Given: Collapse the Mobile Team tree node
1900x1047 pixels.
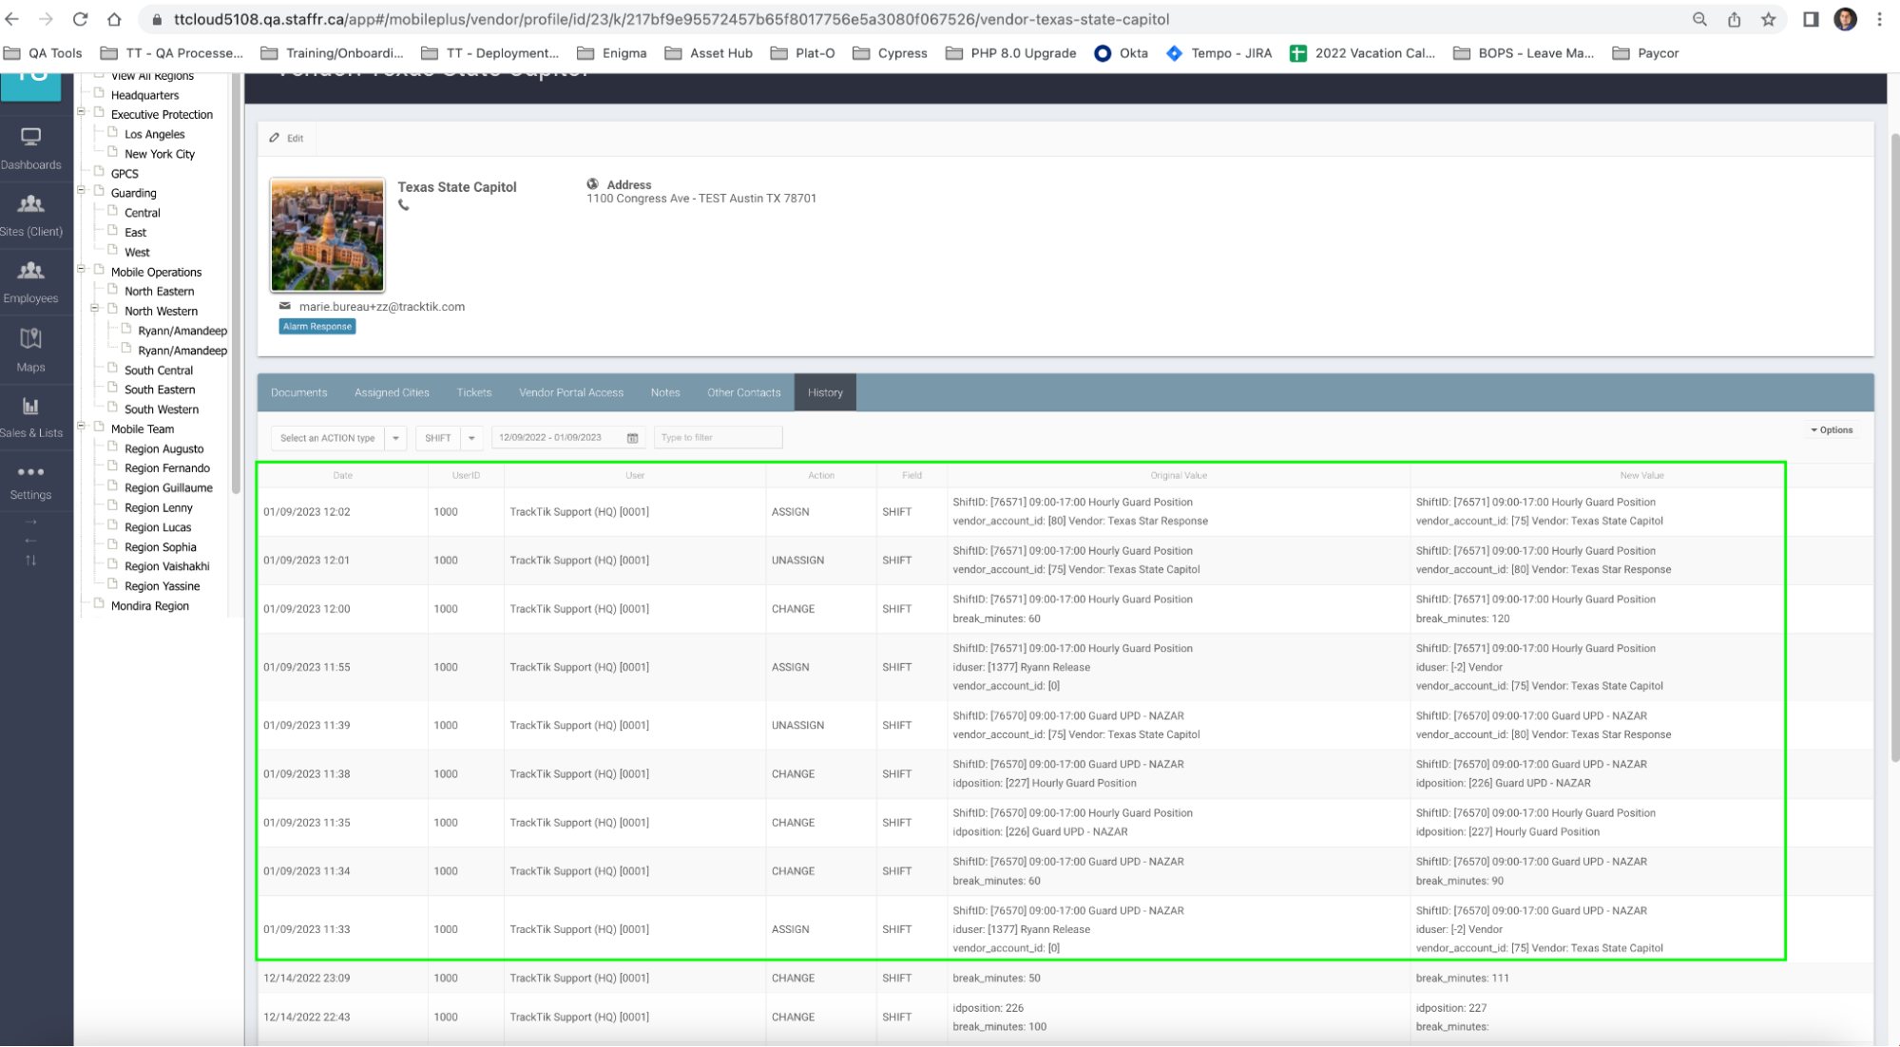Looking at the screenshot, I should [x=81, y=427].
